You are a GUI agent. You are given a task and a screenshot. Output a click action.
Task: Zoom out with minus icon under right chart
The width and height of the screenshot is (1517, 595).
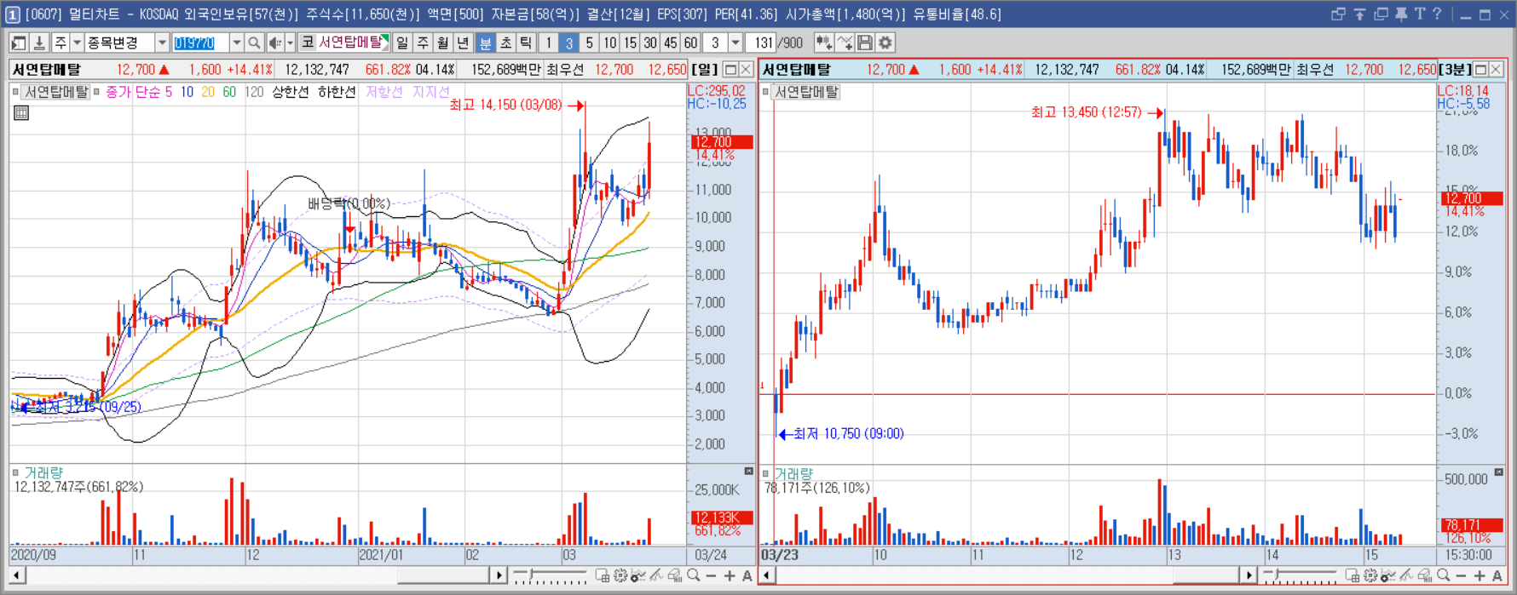(x=1461, y=576)
